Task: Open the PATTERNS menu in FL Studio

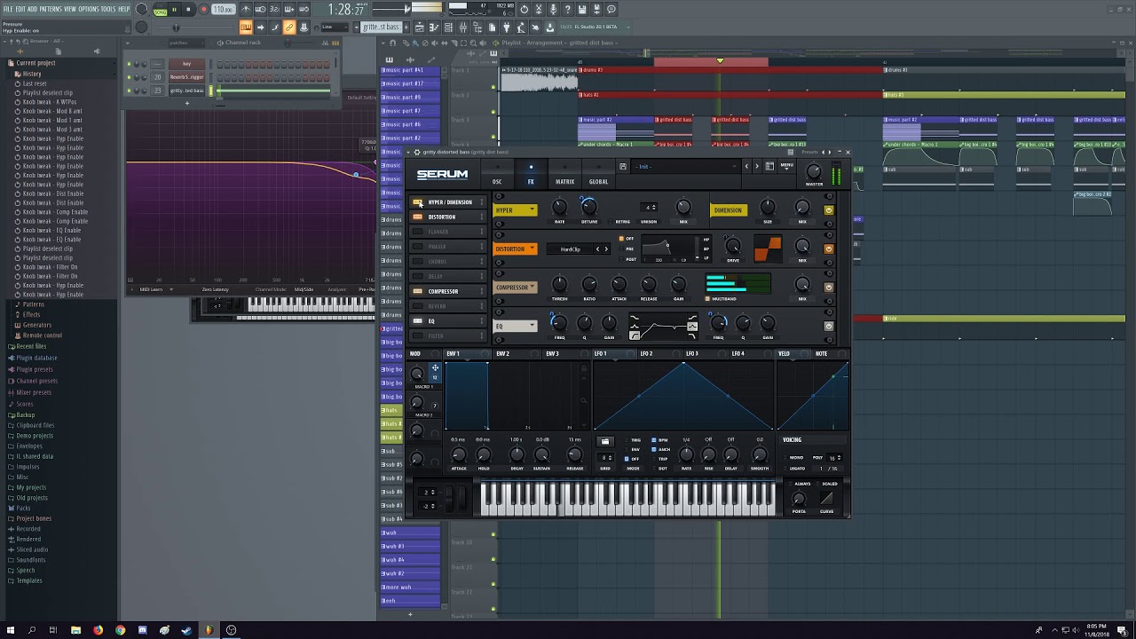Action: (x=51, y=9)
